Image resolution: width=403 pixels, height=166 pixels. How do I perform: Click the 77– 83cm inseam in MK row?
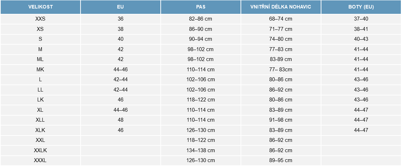[x=281, y=70]
